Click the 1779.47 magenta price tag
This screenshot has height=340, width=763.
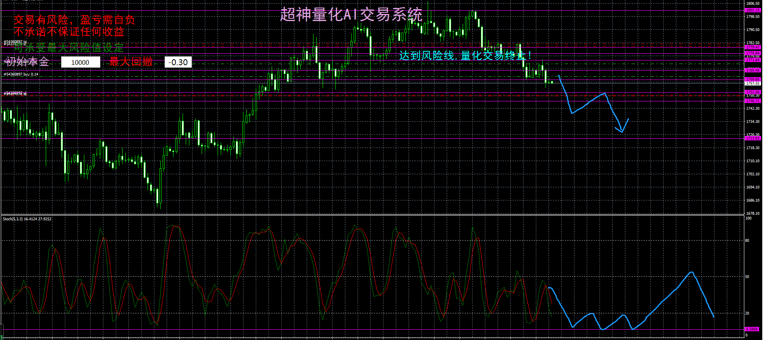[752, 47]
